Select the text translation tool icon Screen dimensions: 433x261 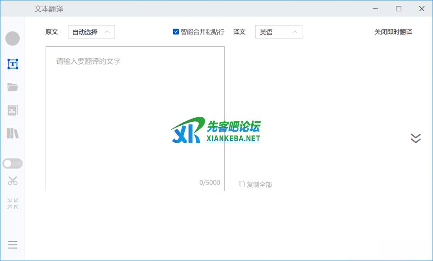point(13,64)
